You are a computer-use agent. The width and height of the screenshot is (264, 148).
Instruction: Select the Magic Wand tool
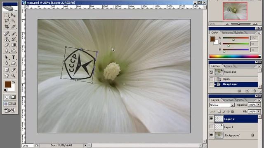click(x=13, y=21)
